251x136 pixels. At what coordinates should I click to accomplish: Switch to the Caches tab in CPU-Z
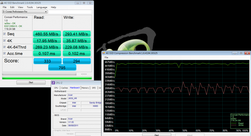64,88
